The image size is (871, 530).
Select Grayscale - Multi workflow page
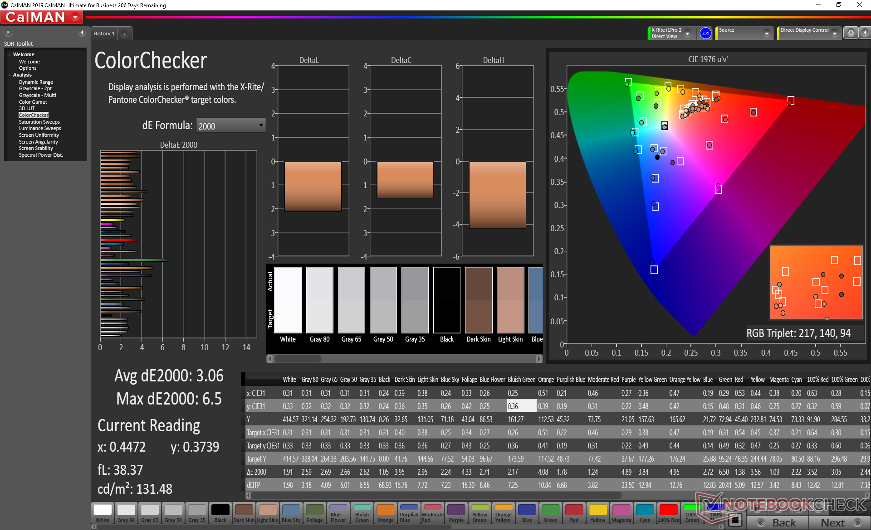click(x=37, y=95)
